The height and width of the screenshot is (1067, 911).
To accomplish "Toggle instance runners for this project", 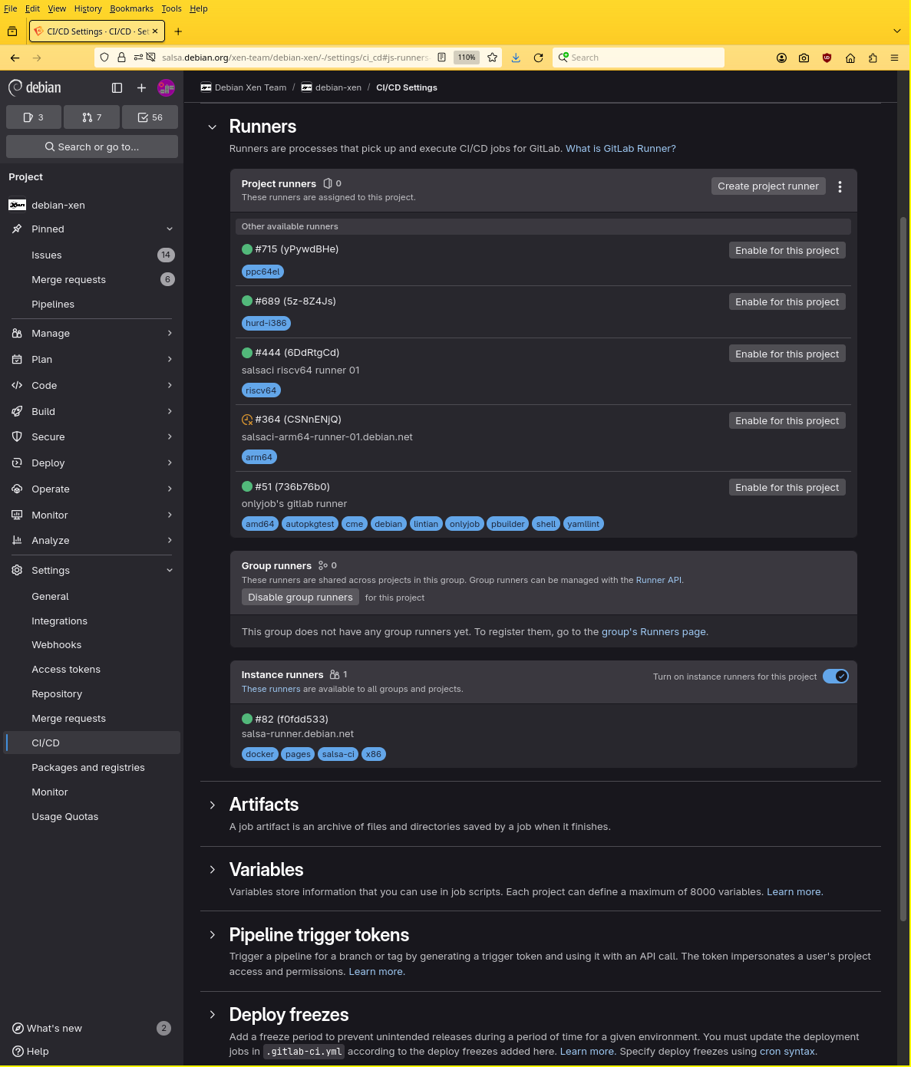I will coord(835,676).
